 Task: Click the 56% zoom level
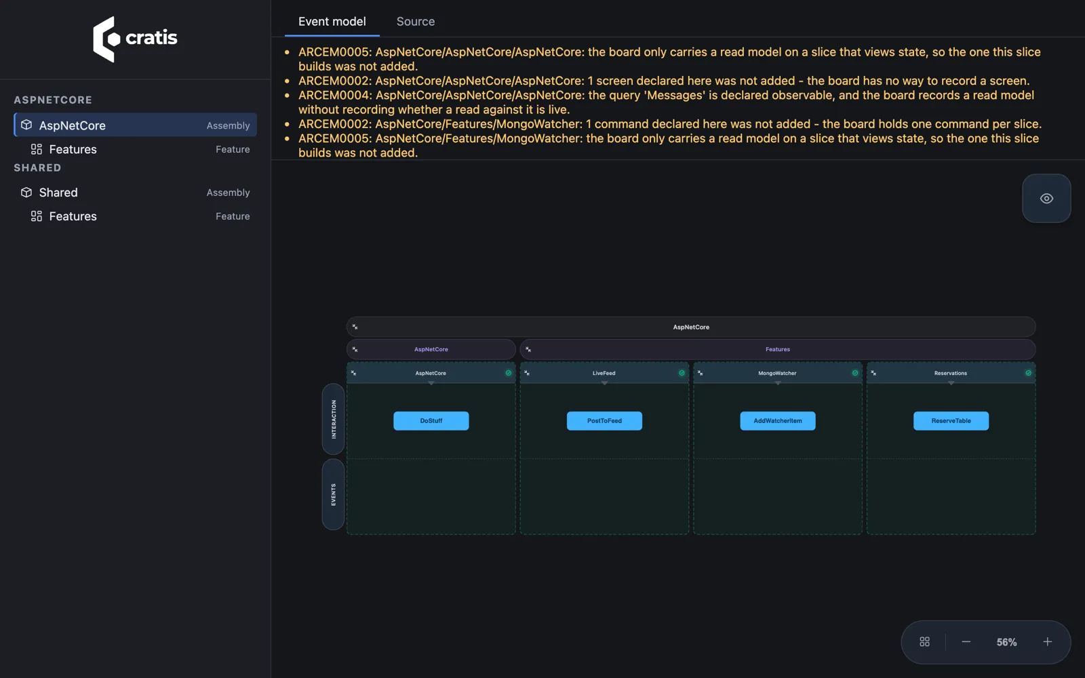click(1006, 642)
